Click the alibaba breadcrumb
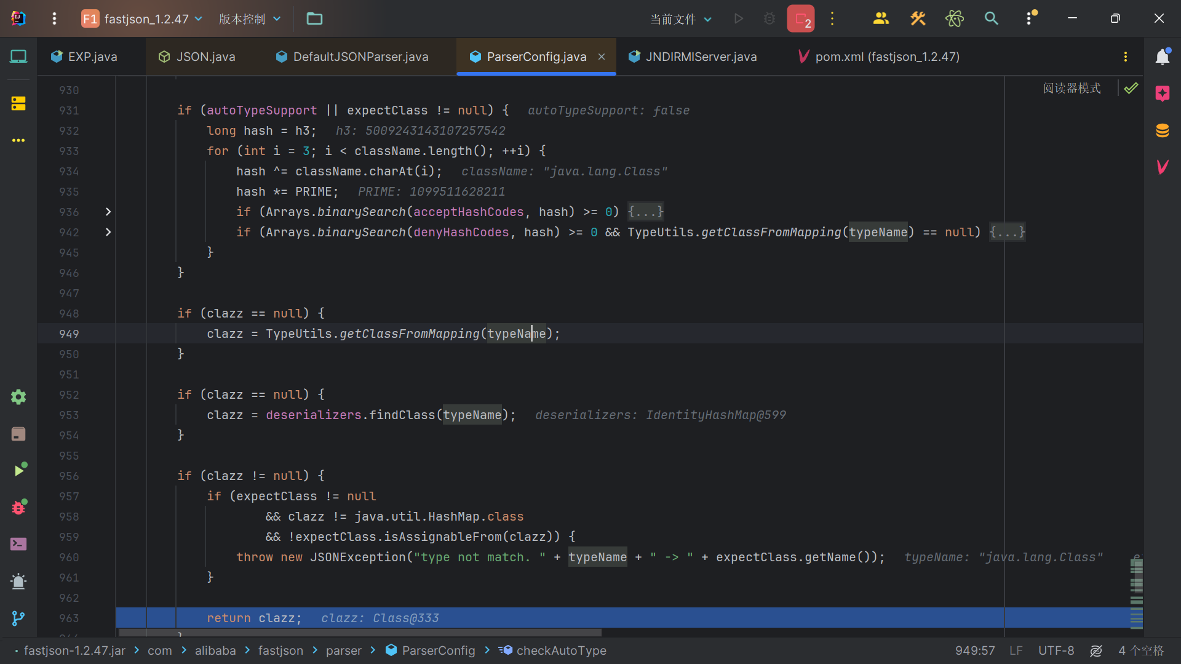Image resolution: width=1181 pixels, height=664 pixels. tap(215, 650)
